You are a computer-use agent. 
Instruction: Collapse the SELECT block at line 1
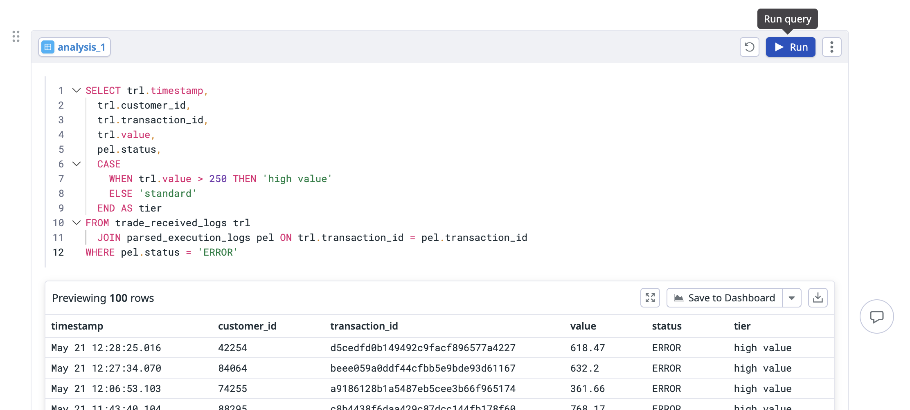coord(77,90)
